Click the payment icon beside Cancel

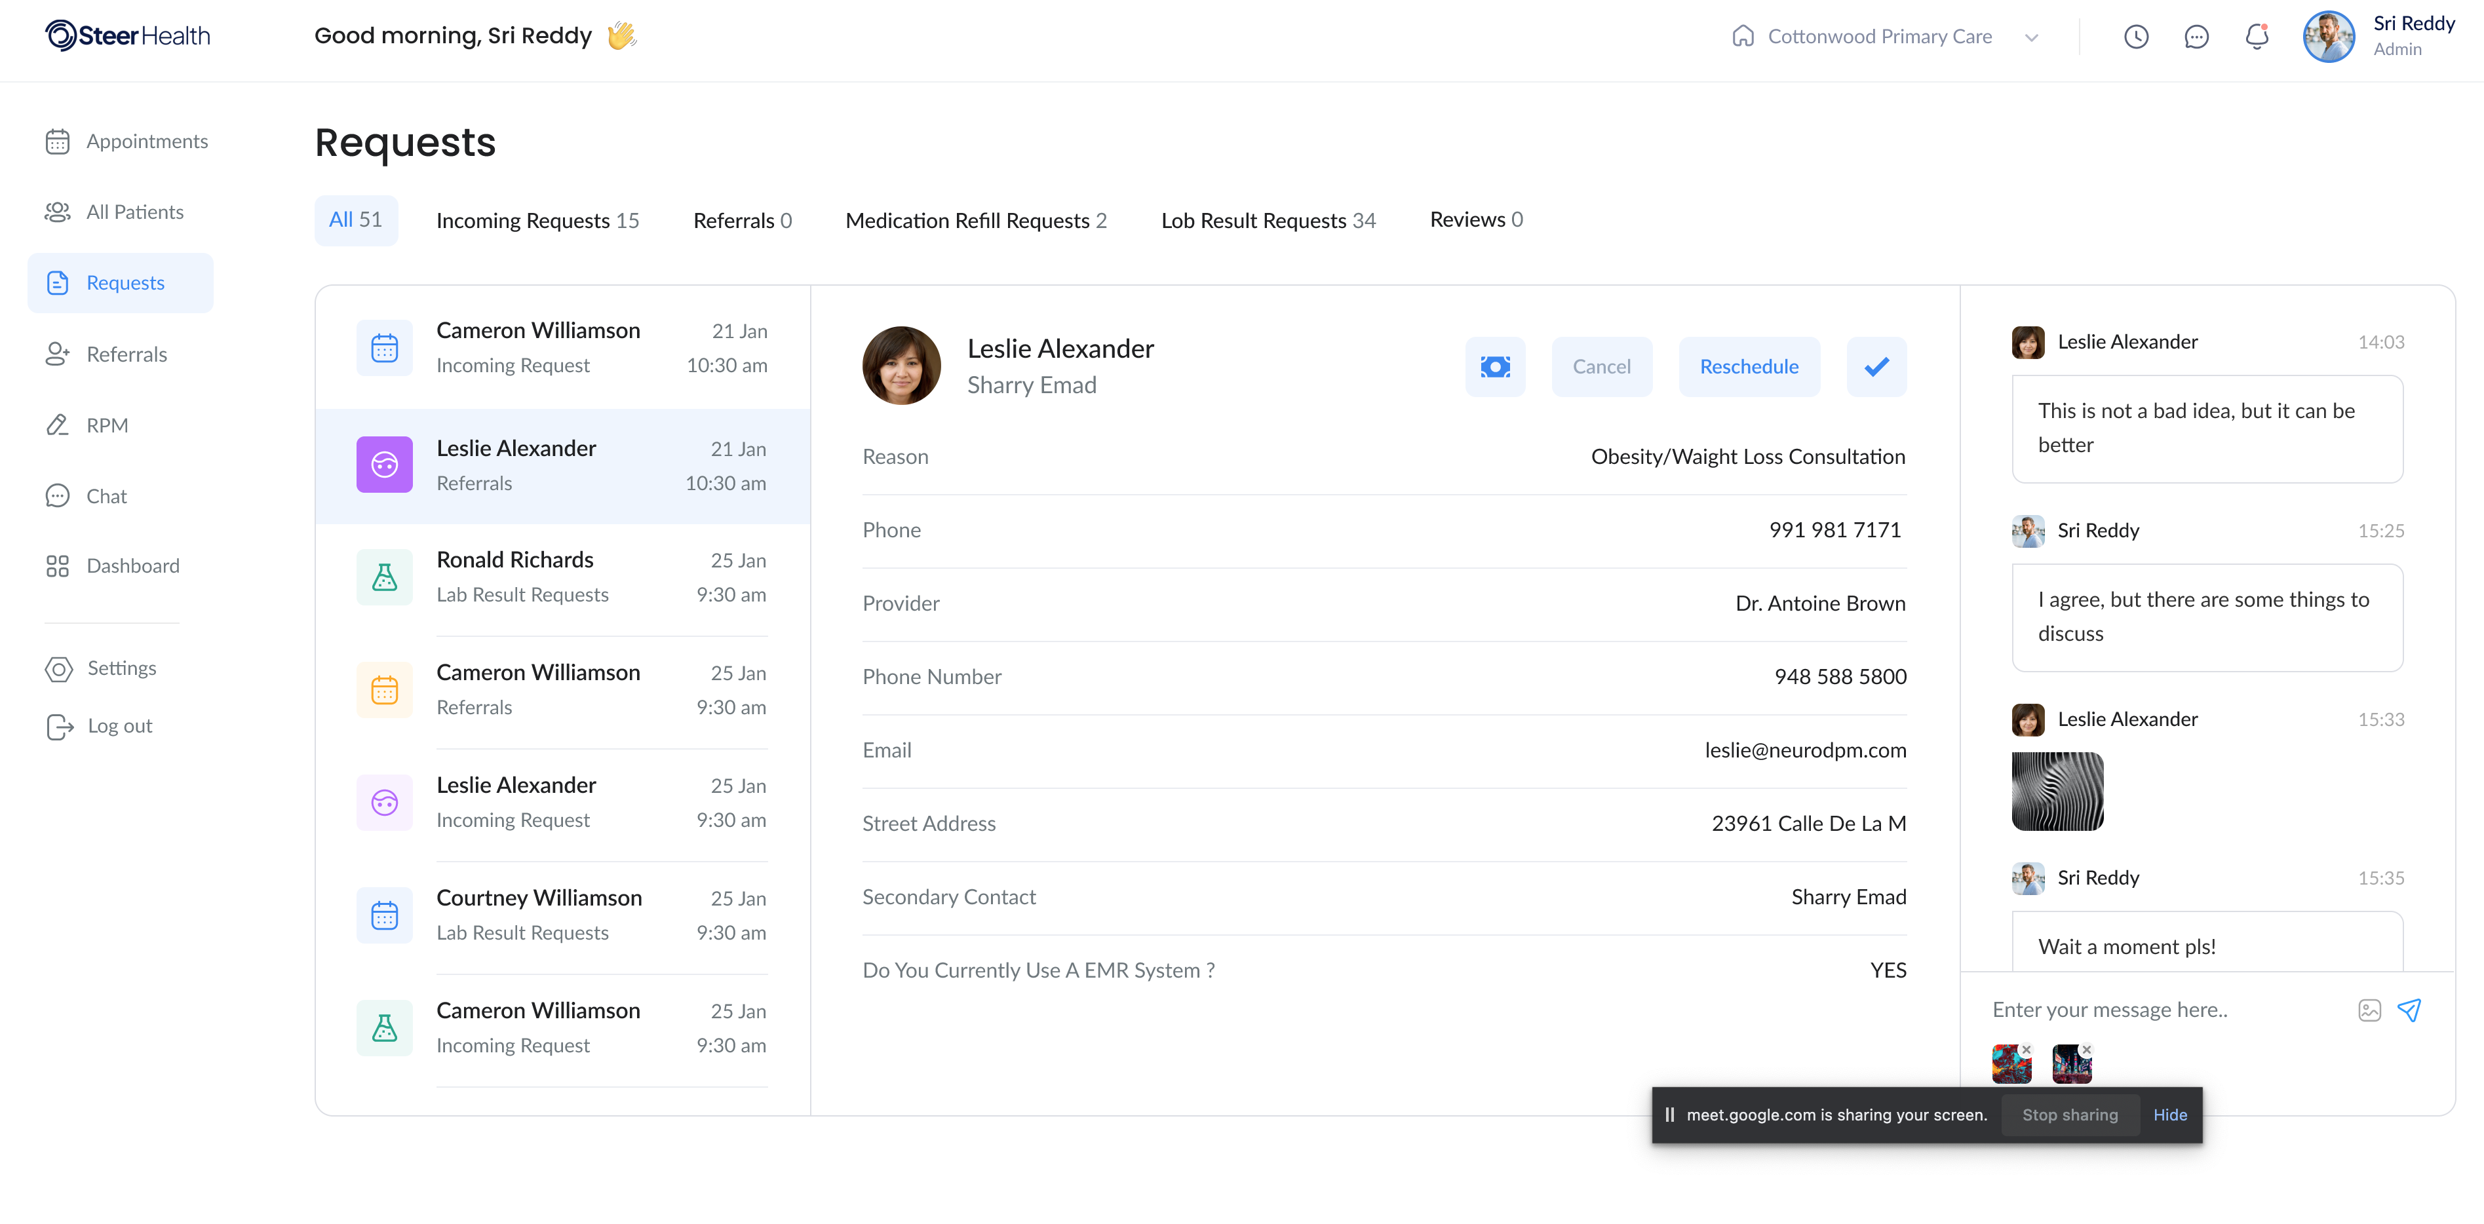coord(1494,366)
